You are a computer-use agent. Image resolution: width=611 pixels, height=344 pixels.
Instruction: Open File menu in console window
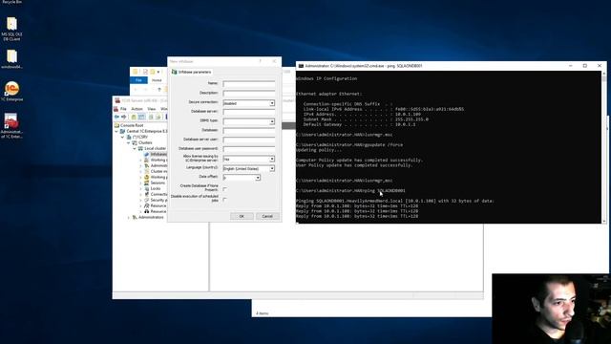point(123,109)
